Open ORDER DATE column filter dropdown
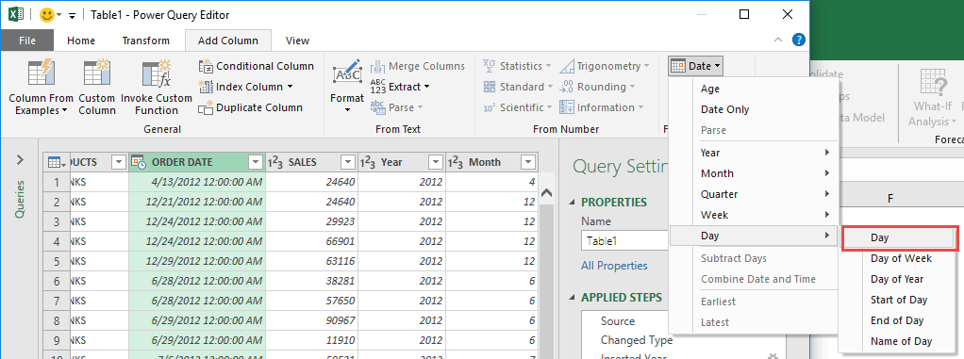 tap(255, 163)
